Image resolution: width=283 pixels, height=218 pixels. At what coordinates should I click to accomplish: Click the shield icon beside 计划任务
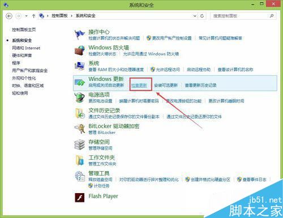pos(91,186)
